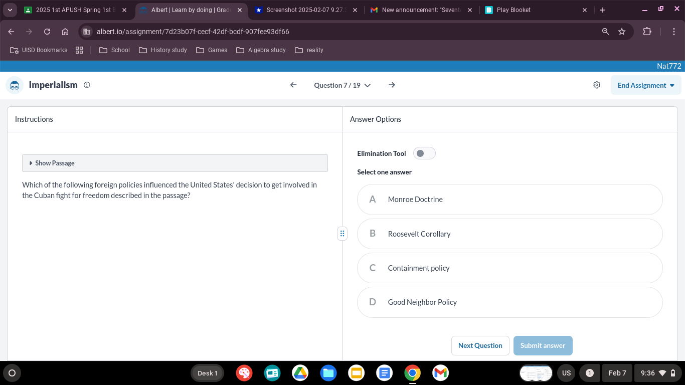Image resolution: width=685 pixels, height=385 pixels.
Task: Open the Games bookmarks folder
Action: pyautogui.click(x=212, y=50)
